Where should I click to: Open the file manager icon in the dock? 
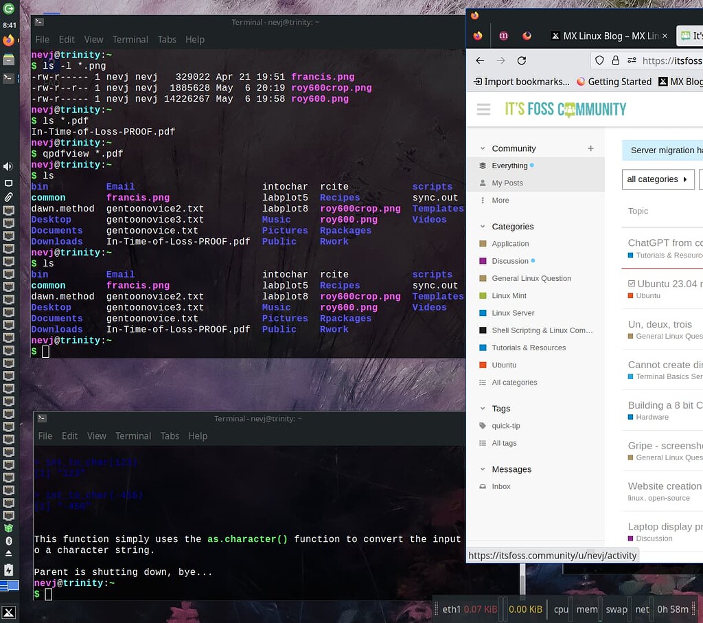pos(8,60)
